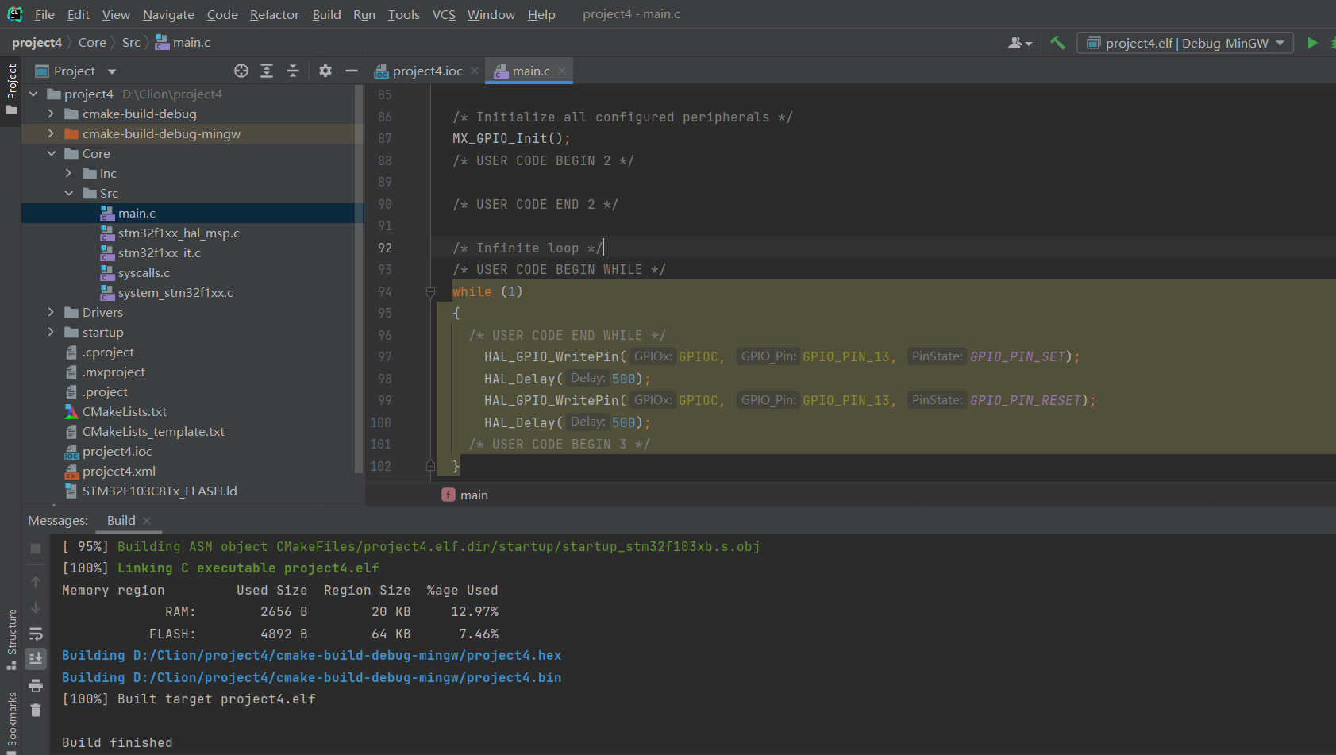This screenshot has height=755, width=1336.
Task: Open the Bookmarks side tool window
Action: [11, 721]
